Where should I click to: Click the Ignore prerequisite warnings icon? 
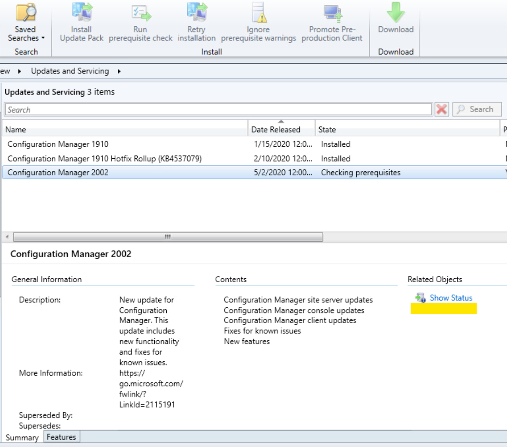coord(259,12)
